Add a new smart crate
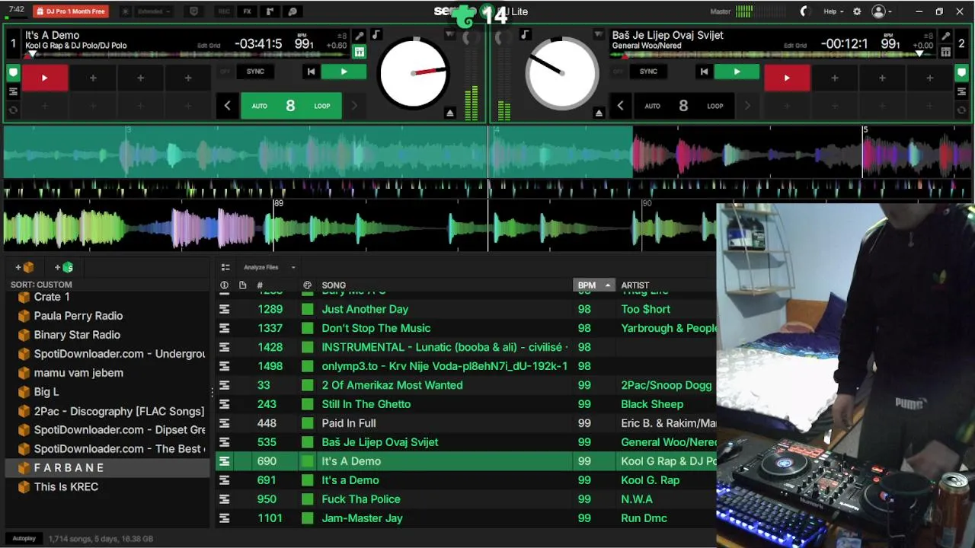 [64, 267]
